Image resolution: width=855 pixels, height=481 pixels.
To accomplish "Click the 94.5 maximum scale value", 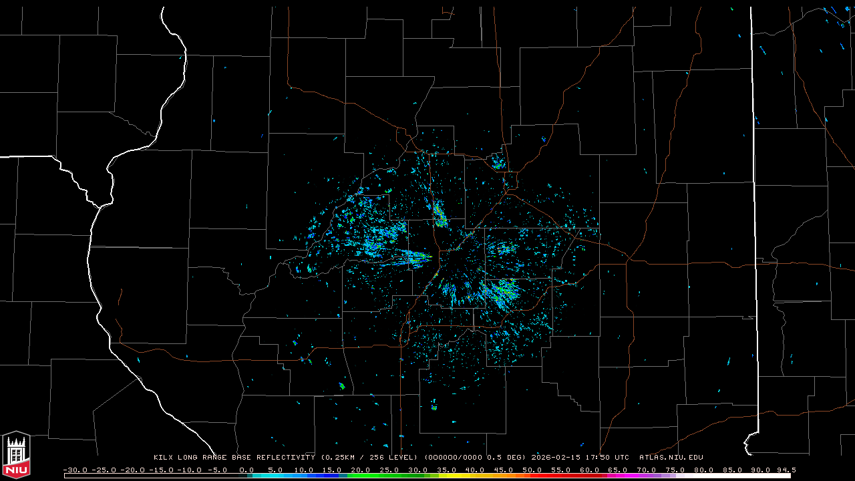I will (786, 470).
